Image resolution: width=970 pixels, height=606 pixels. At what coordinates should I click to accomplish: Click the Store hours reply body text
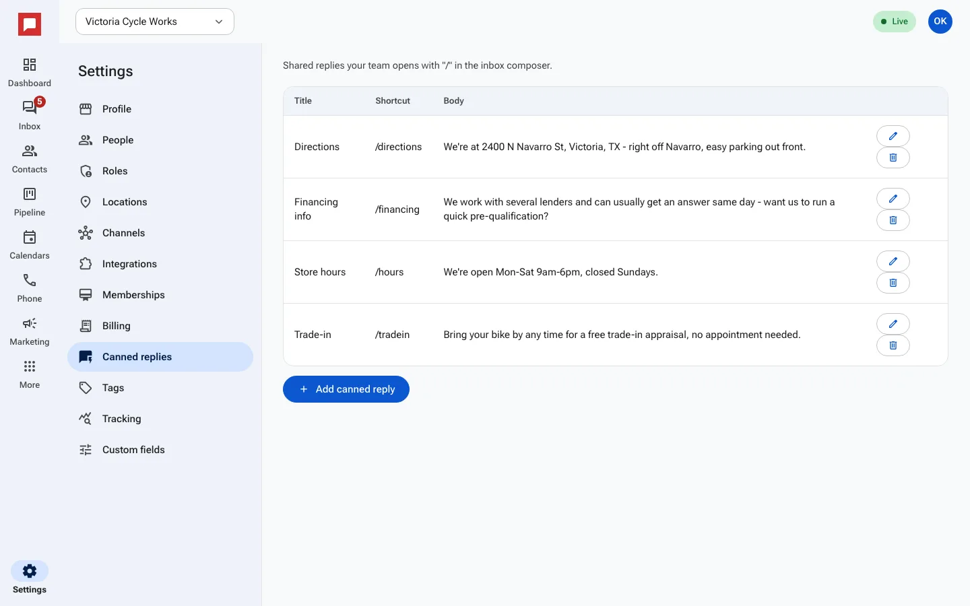pos(551,272)
